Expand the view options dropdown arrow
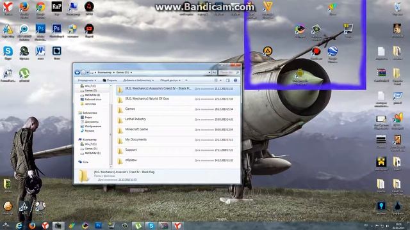410x230 pixels. tap(220, 80)
